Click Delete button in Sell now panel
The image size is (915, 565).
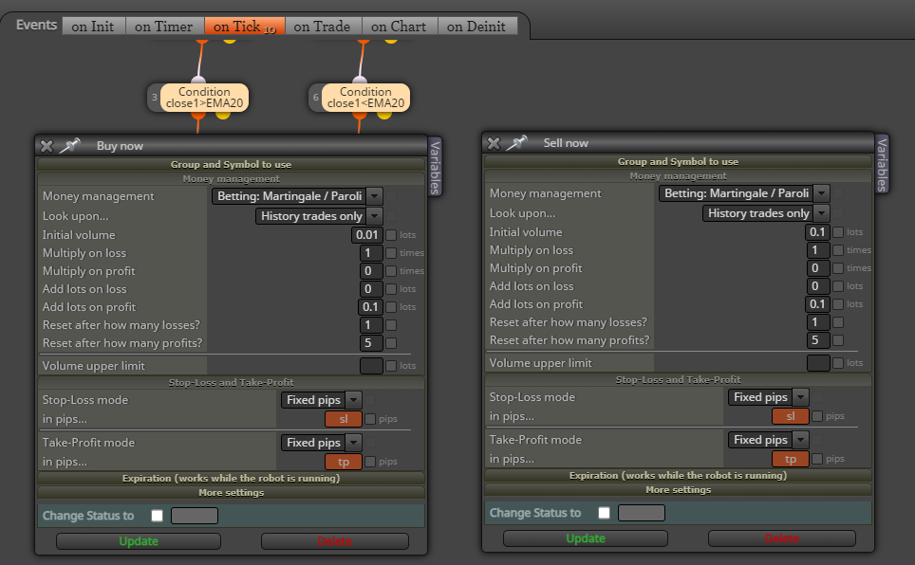point(782,538)
